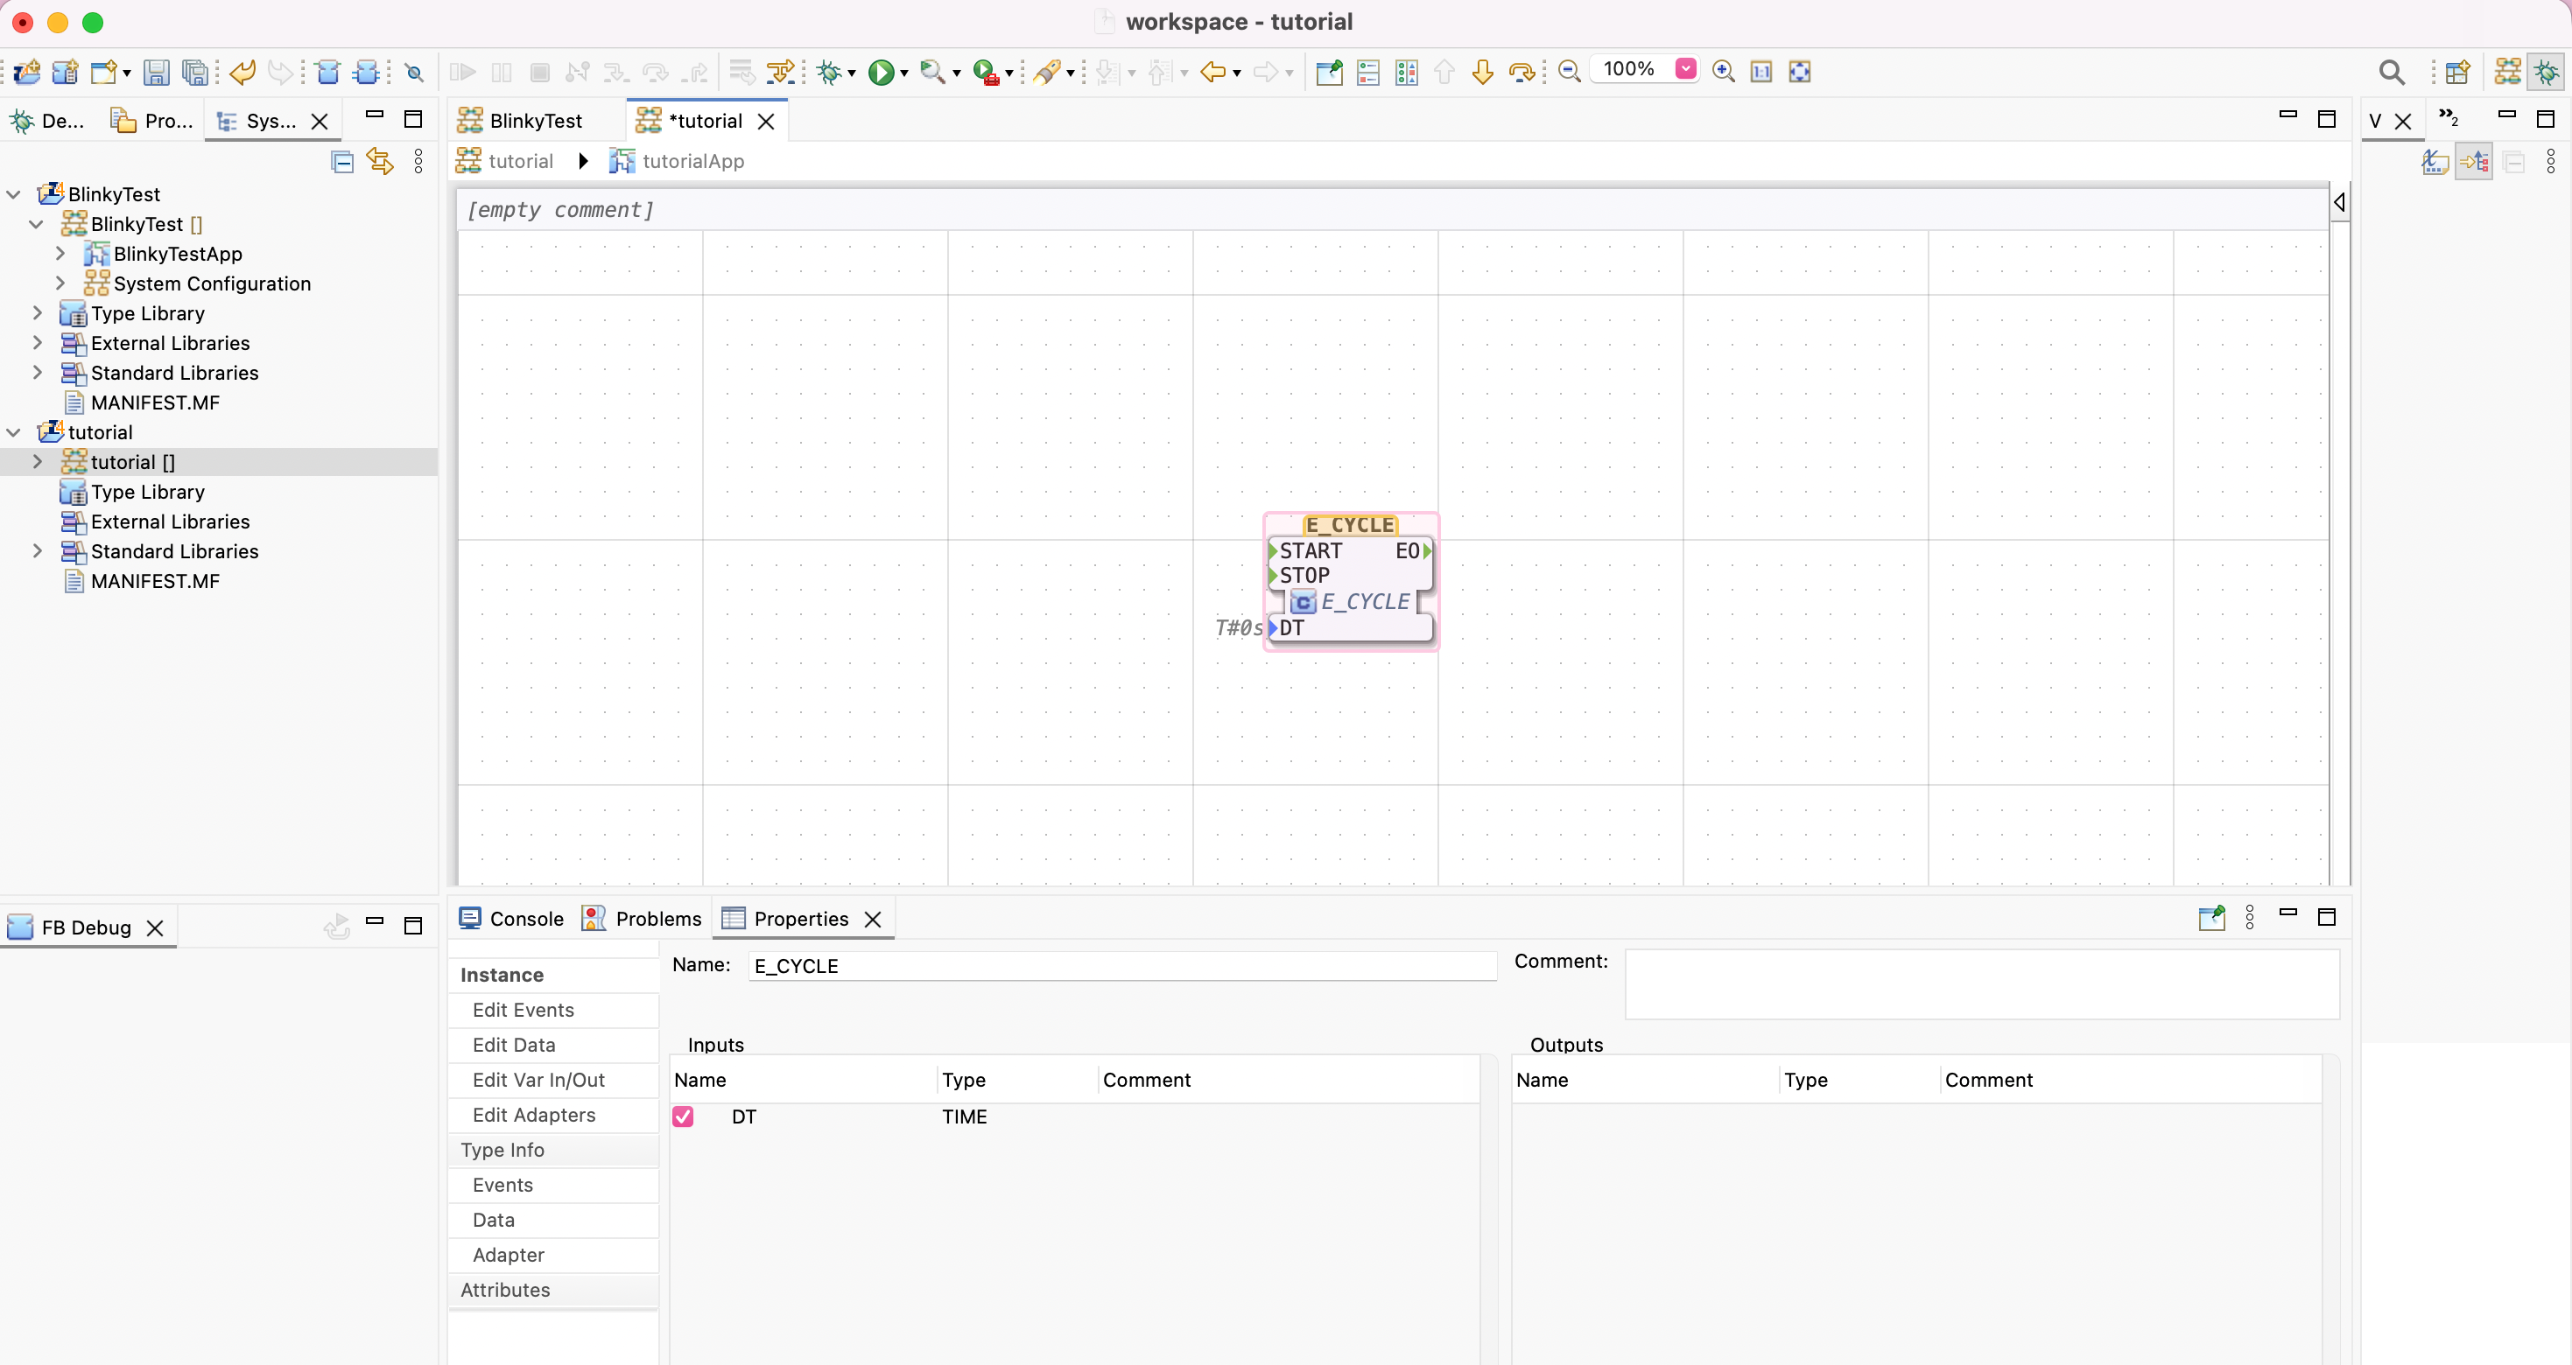Click the 1:1 zoom reset icon
Screen dimensions: 2572x1365
[x=1761, y=71]
